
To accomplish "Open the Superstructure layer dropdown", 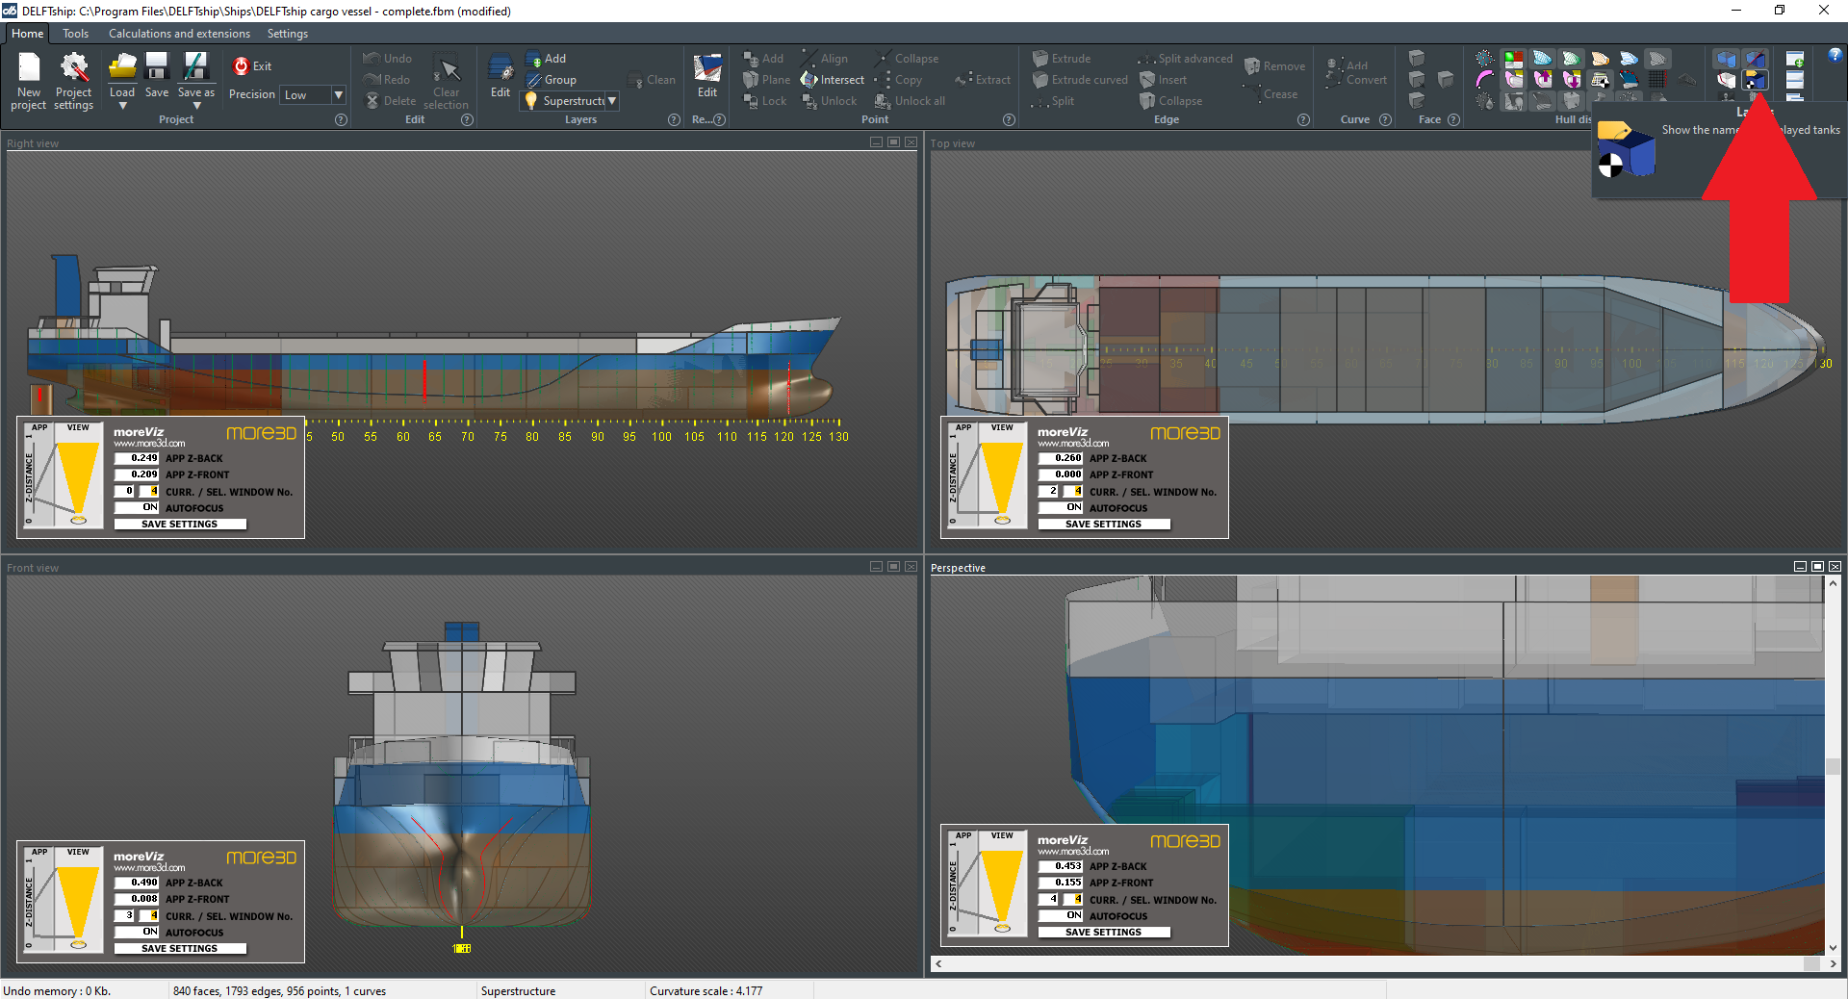I will pyautogui.click(x=612, y=100).
